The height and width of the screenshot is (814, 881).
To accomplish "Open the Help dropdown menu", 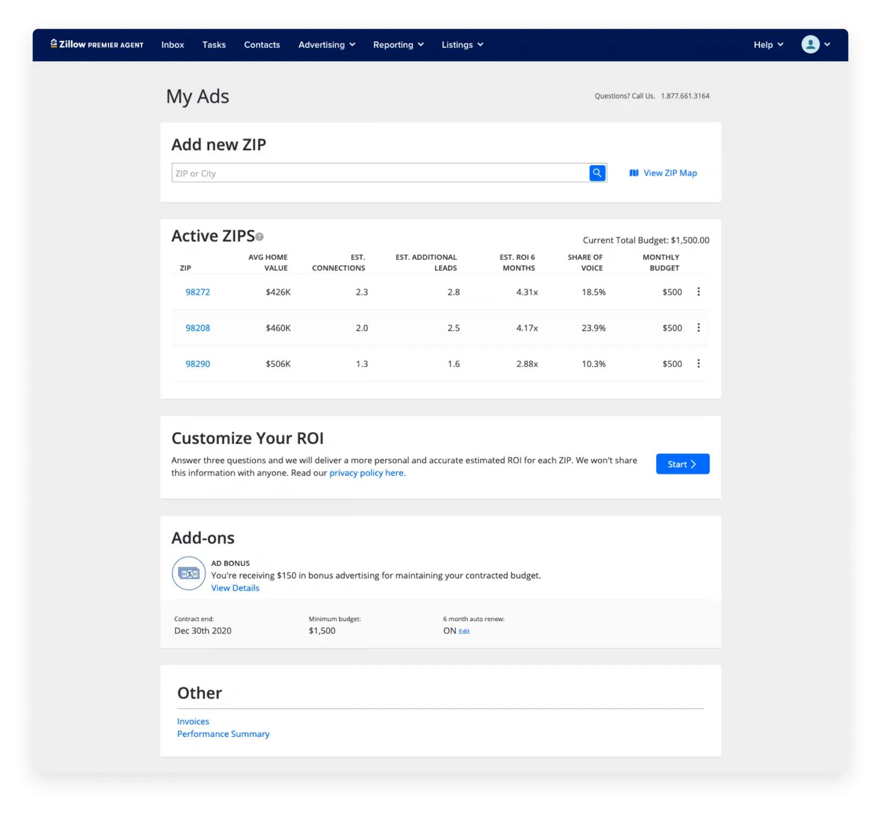I will pos(768,45).
